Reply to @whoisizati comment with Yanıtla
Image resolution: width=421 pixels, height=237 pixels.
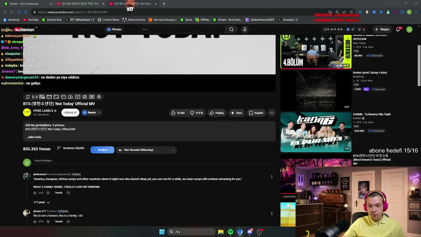[x=59, y=193]
